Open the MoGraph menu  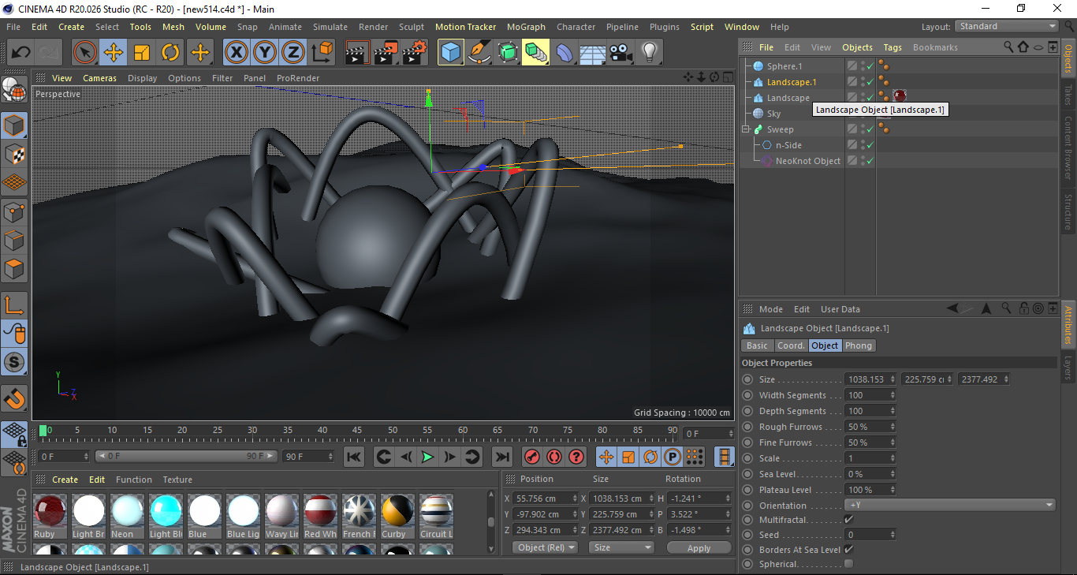click(x=526, y=27)
